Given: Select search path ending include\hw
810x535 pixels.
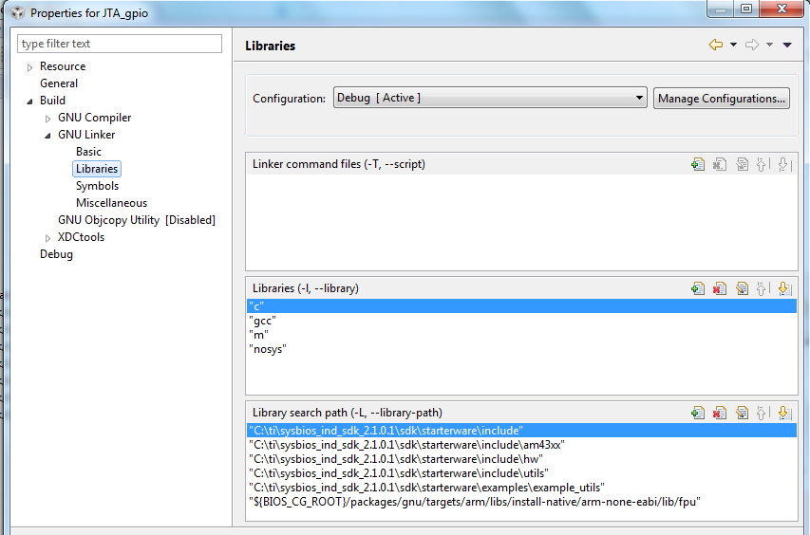Looking at the screenshot, I should [x=521, y=459].
